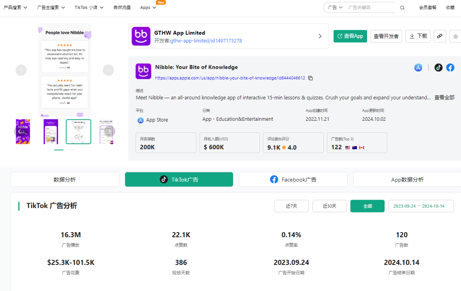
Task: Open TikTok 小店 dropdown menu
Action: [89, 7]
